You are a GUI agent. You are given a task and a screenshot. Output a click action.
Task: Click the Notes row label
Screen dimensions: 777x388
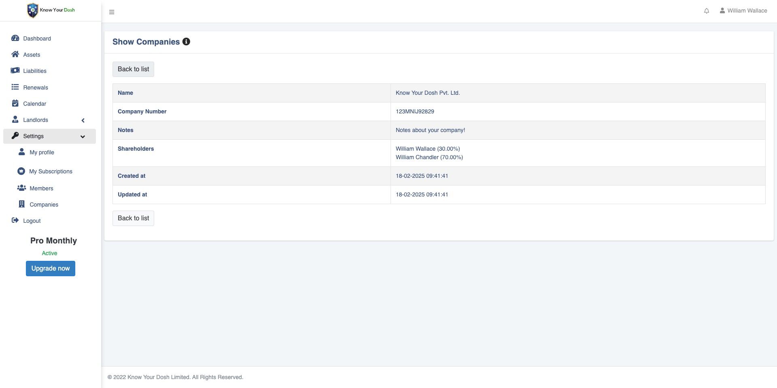click(125, 130)
